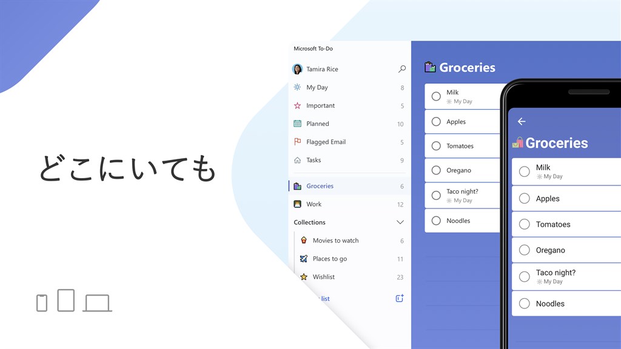Open Places to go list
621x349 pixels.
352,259
